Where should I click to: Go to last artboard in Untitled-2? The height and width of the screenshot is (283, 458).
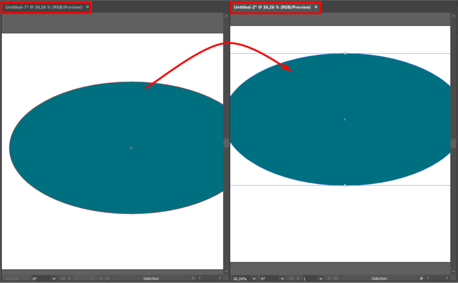click(335, 279)
